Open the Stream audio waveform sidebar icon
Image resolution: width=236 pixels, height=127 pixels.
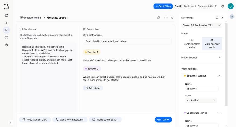click(6, 23)
